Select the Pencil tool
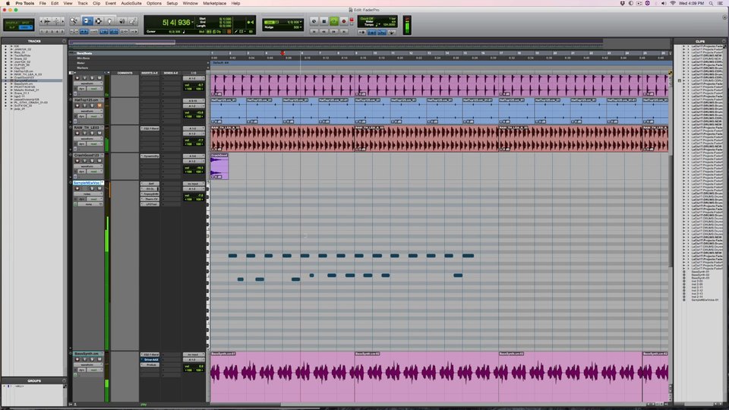The height and width of the screenshot is (410, 729). pos(133,21)
